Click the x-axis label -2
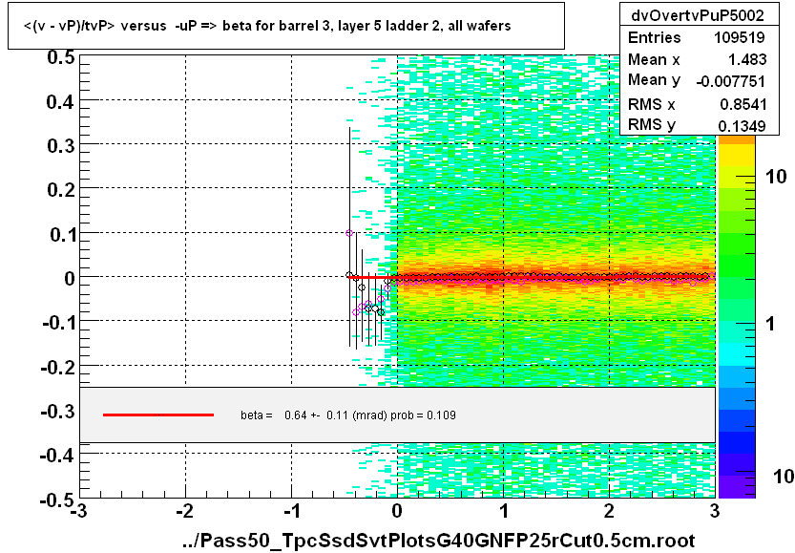This screenshot has height=553, width=795. click(x=184, y=511)
